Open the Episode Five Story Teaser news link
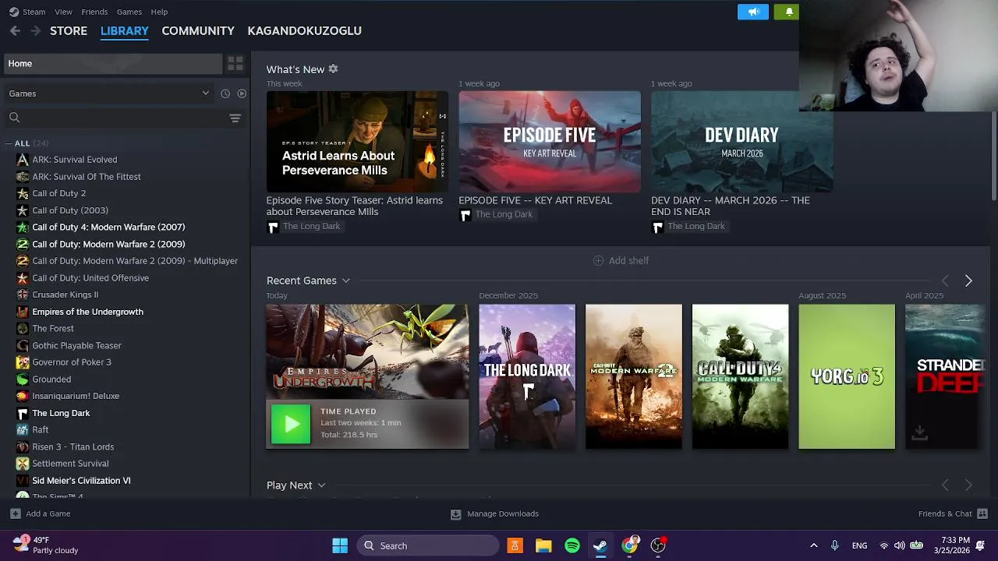 click(x=354, y=206)
